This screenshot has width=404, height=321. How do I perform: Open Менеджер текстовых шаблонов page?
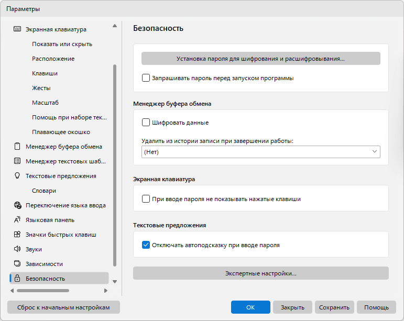[x=65, y=161]
